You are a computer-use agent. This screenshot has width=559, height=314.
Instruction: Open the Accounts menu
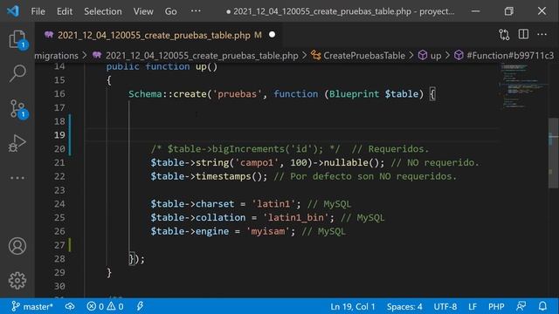(17, 246)
